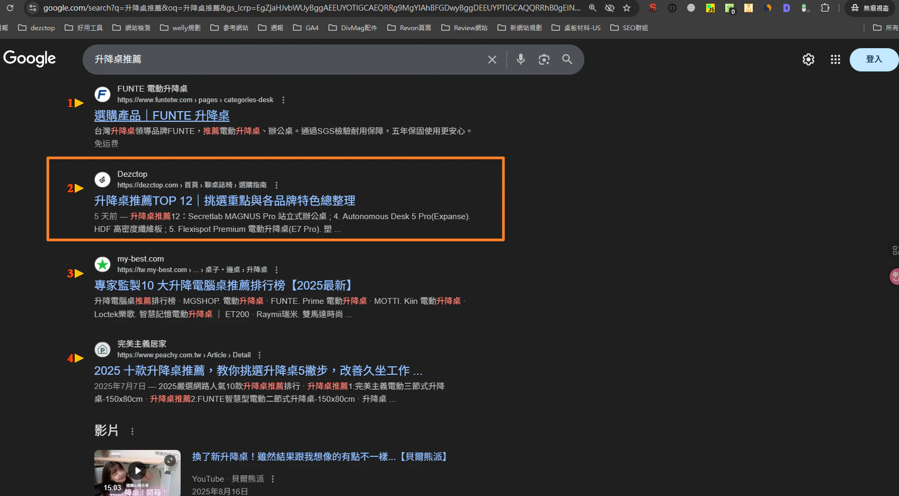This screenshot has height=496, width=899.
Task: Click the Dezctop site favicon
Action: 102,179
